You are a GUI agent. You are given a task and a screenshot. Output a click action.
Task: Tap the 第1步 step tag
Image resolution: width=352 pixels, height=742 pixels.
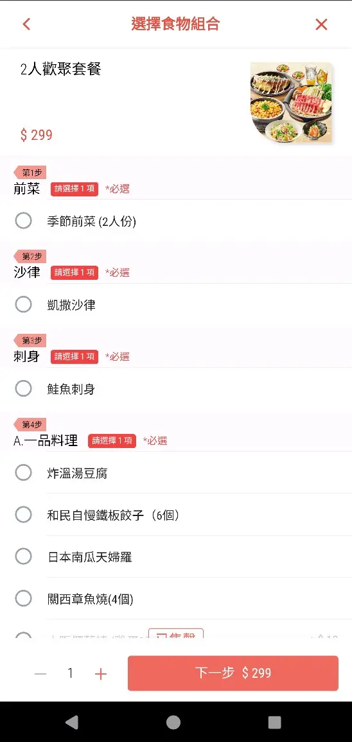pos(30,172)
